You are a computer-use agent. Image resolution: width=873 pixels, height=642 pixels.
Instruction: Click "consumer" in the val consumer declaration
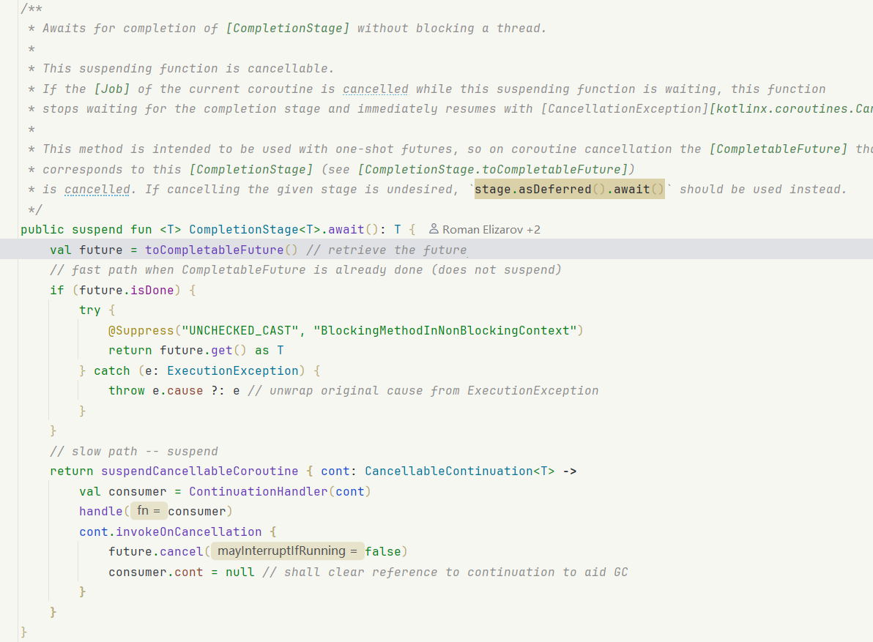pos(138,492)
